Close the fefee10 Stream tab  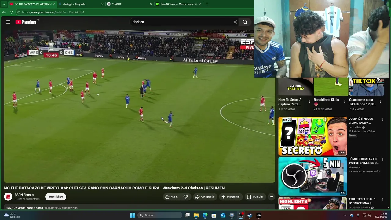click(x=200, y=4)
